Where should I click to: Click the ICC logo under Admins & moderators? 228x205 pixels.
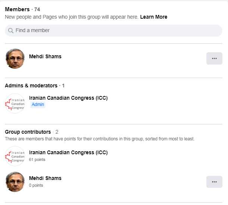[x=15, y=103]
